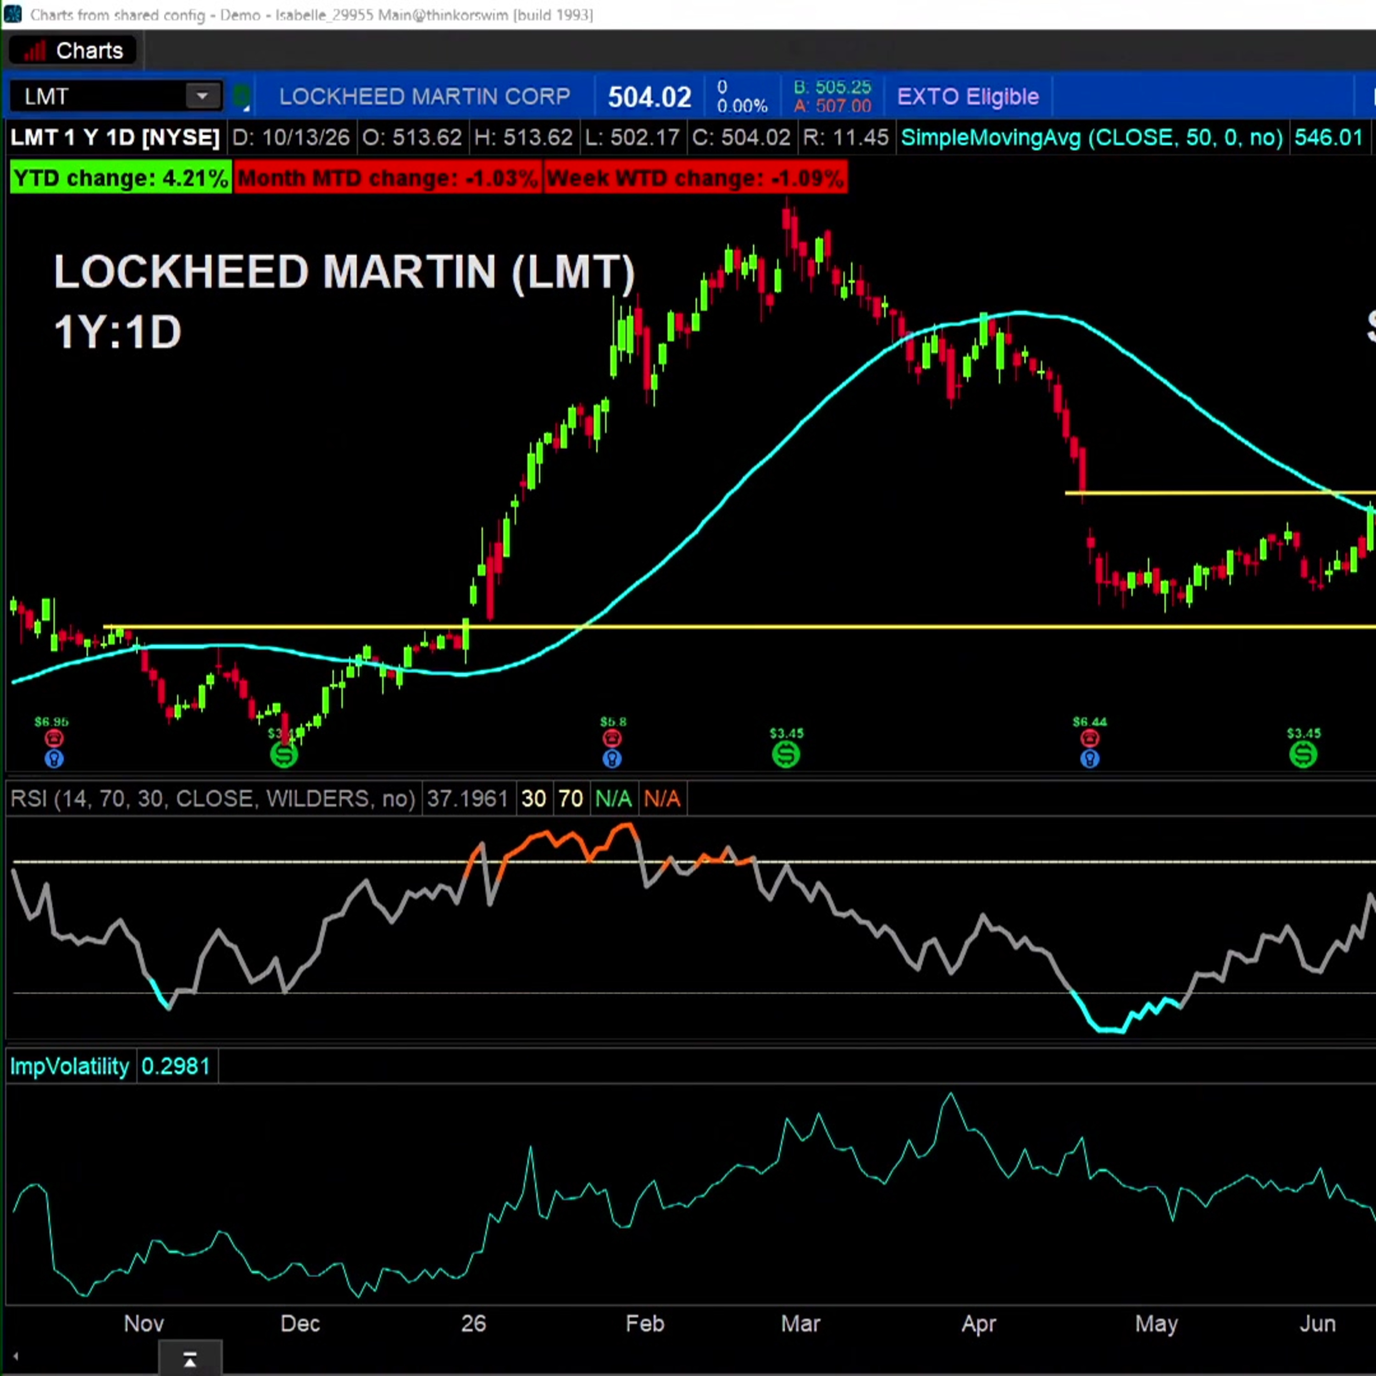The image size is (1376, 1376).
Task: Click the EXTO Eligible label
Action: pyautogui.click(x=968, y=96)
